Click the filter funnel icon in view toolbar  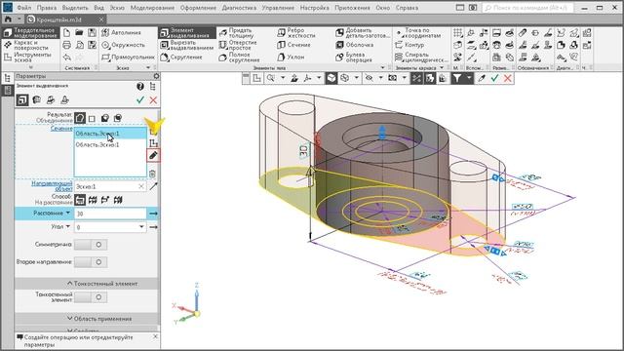[457, 78]
